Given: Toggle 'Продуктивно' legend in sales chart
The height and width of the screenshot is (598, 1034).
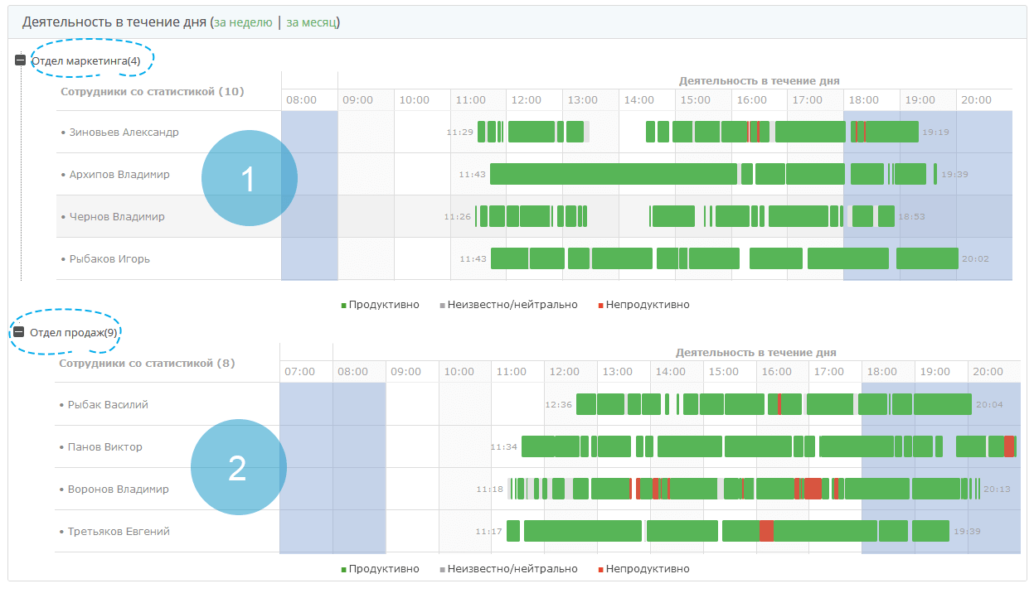Looking at the screenshot, I should tap(381, 569).
